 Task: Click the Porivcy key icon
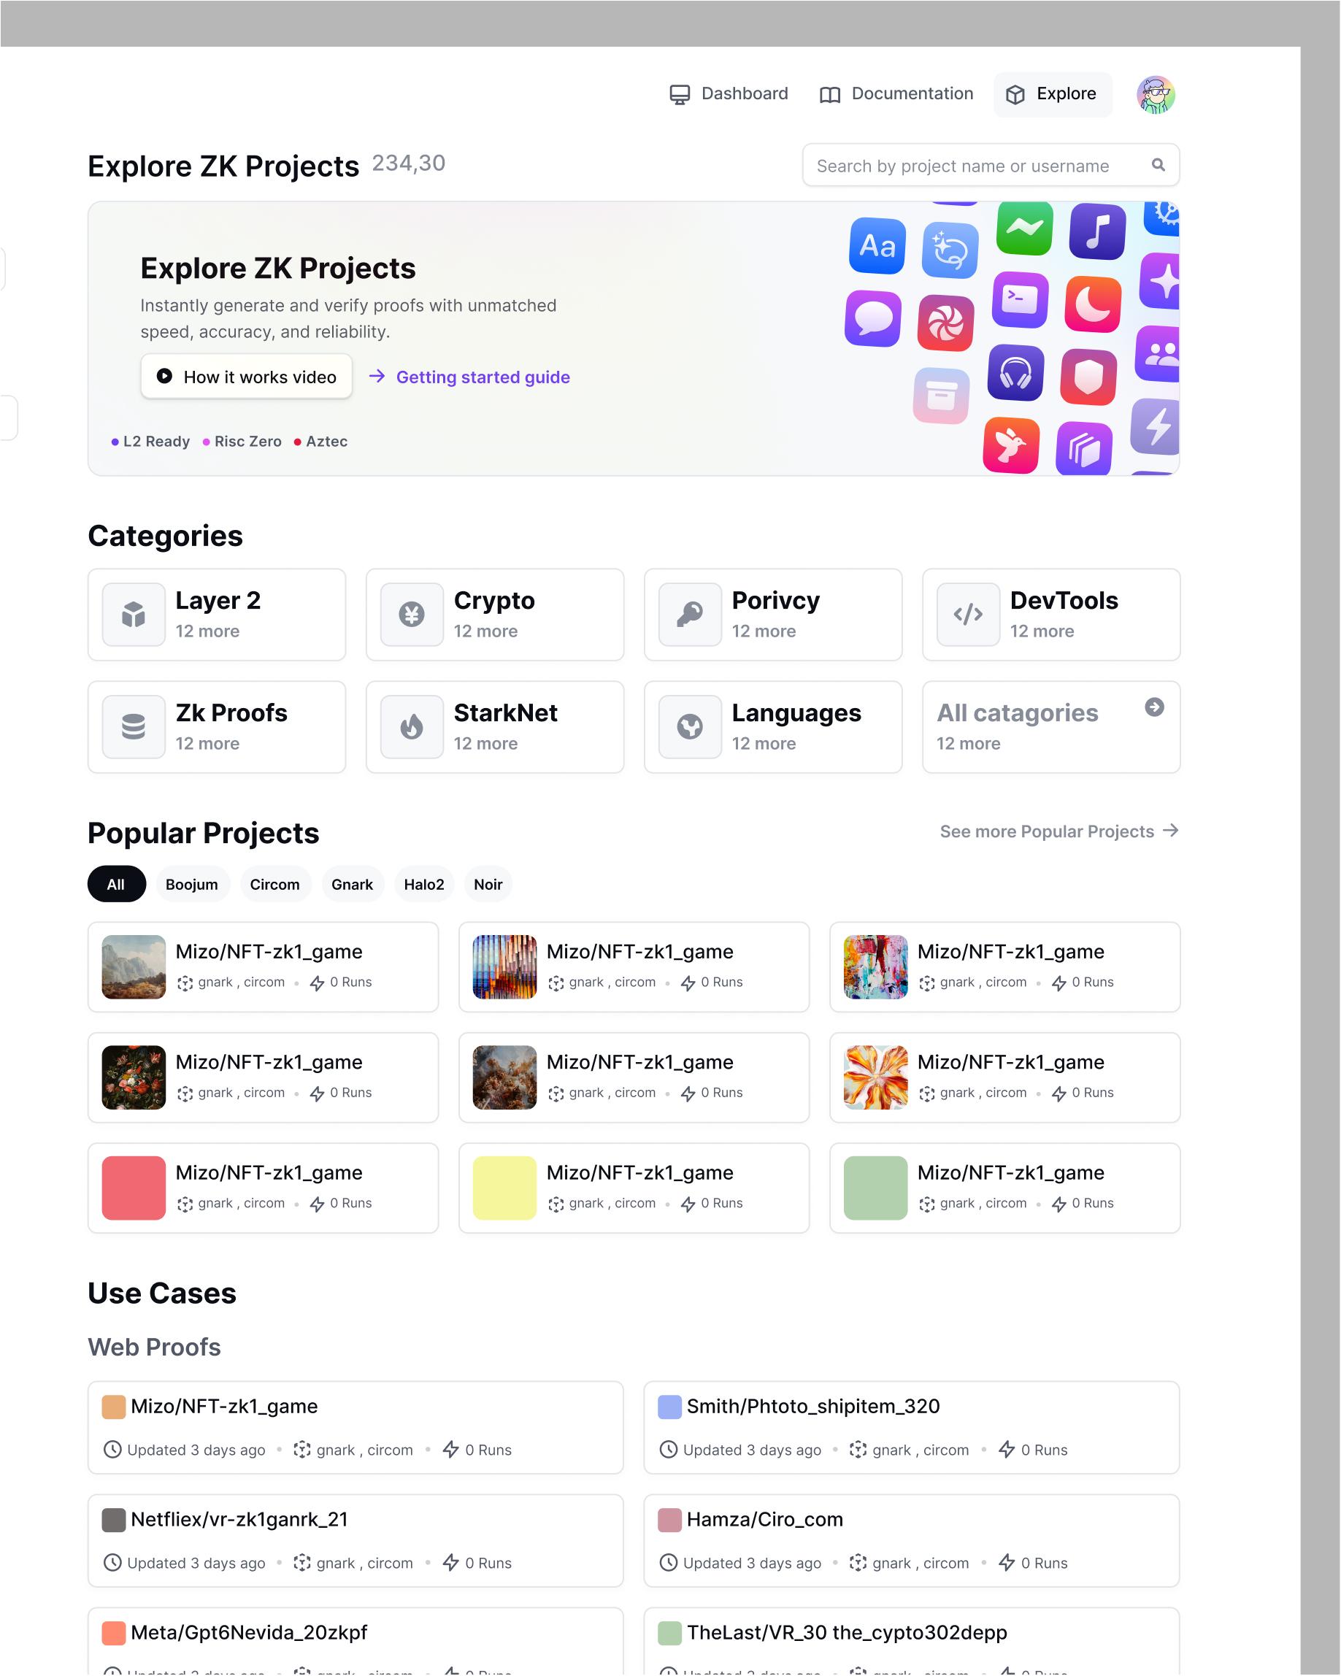tap(691, 614)
